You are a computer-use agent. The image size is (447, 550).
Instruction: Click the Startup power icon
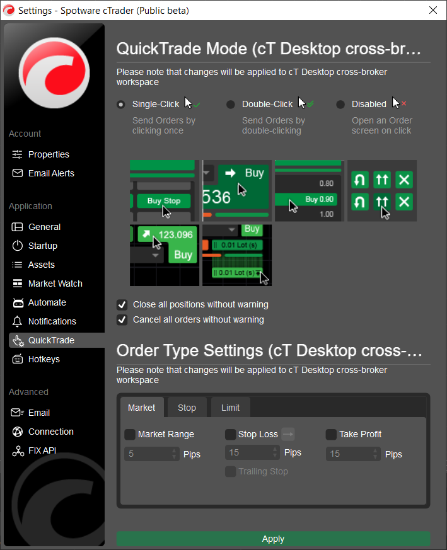(17, 246)
